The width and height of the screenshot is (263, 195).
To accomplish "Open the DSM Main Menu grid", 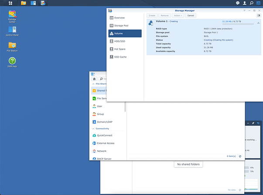I will (x=10, y=3).
